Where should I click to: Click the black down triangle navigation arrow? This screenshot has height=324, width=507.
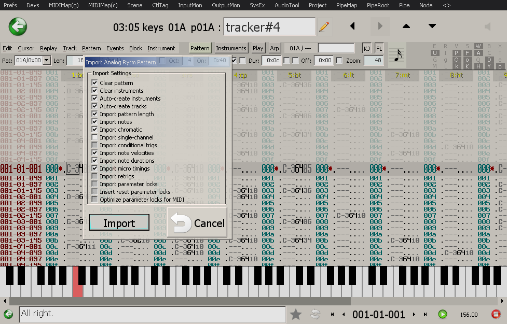(x=432, y=26)
